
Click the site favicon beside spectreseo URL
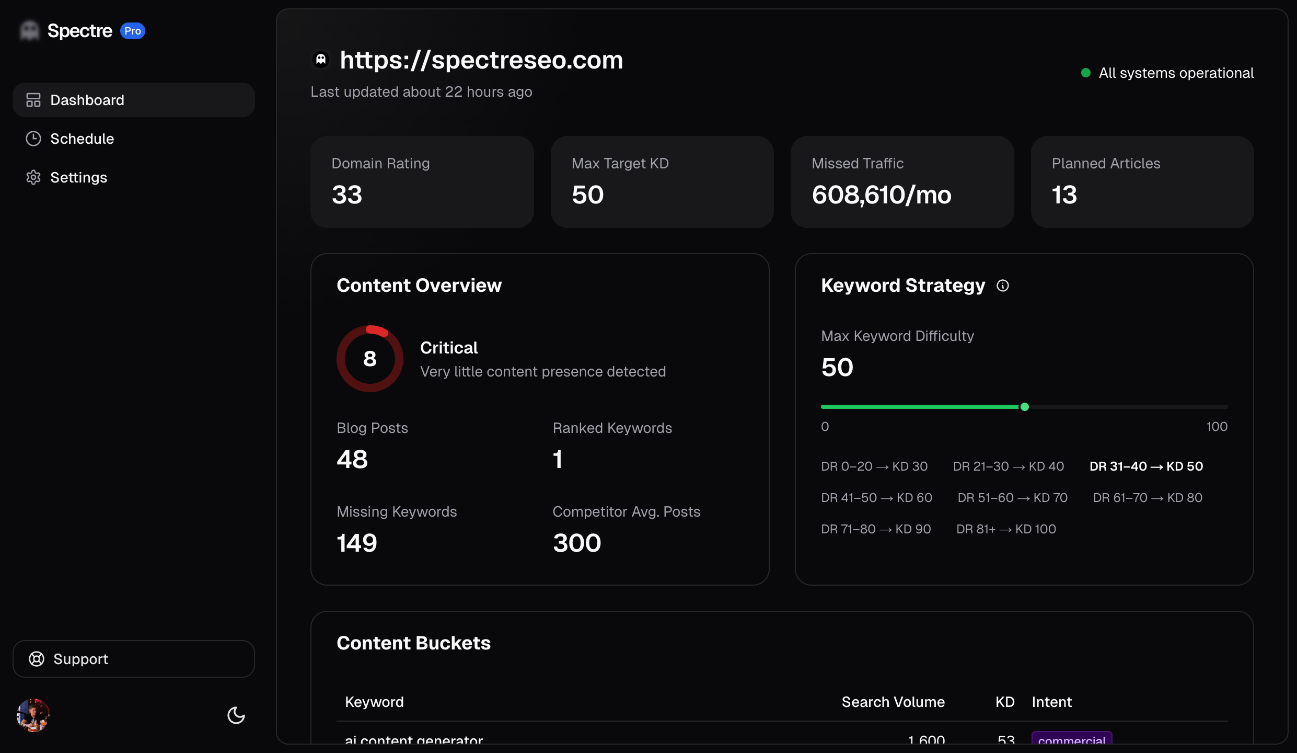[321, 60]
